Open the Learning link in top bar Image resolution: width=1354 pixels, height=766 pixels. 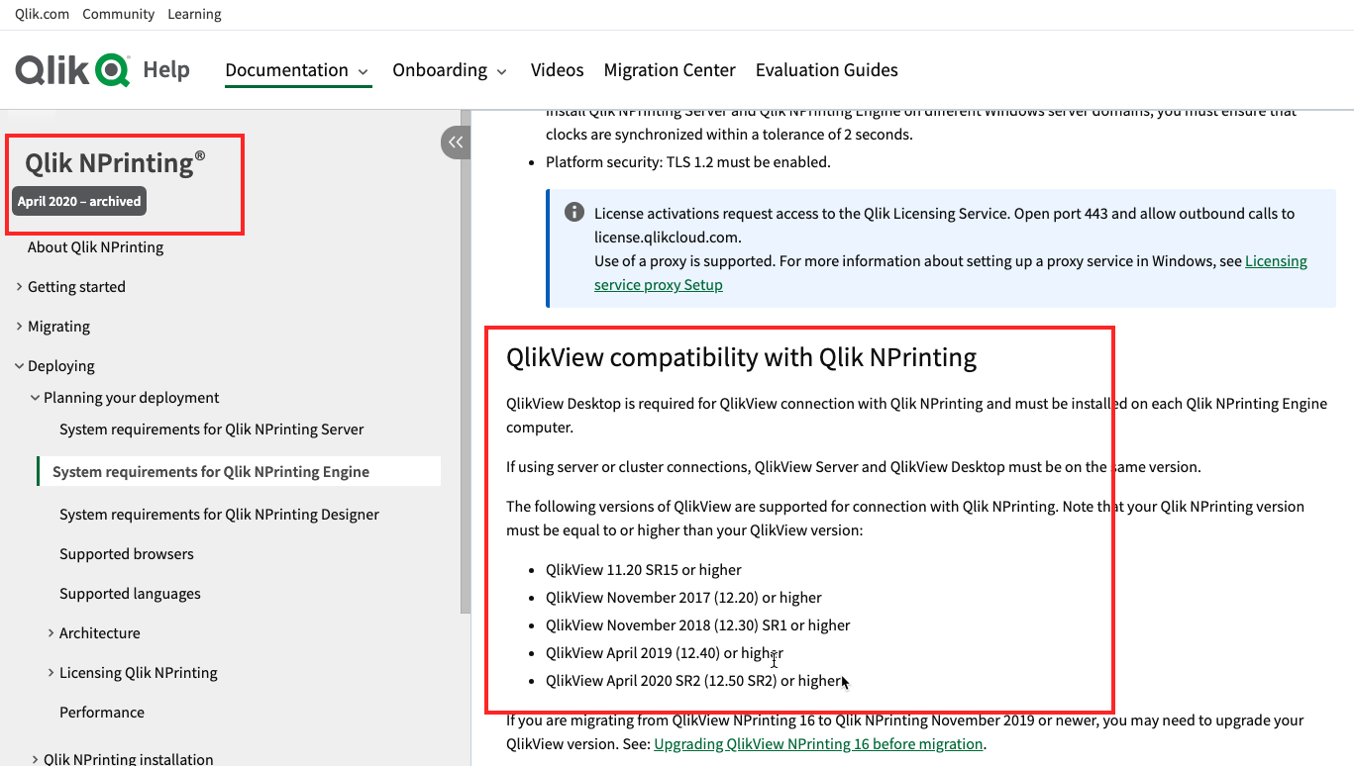194,14
